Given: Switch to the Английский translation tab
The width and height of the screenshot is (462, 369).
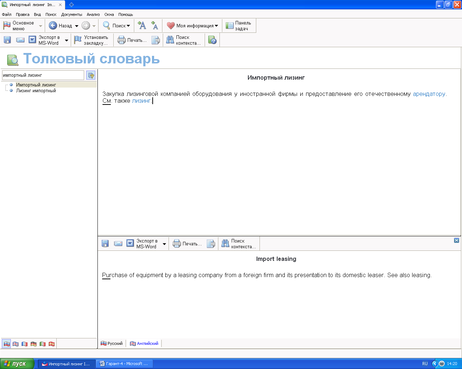Looking at the screenshot, I should 144,343.
